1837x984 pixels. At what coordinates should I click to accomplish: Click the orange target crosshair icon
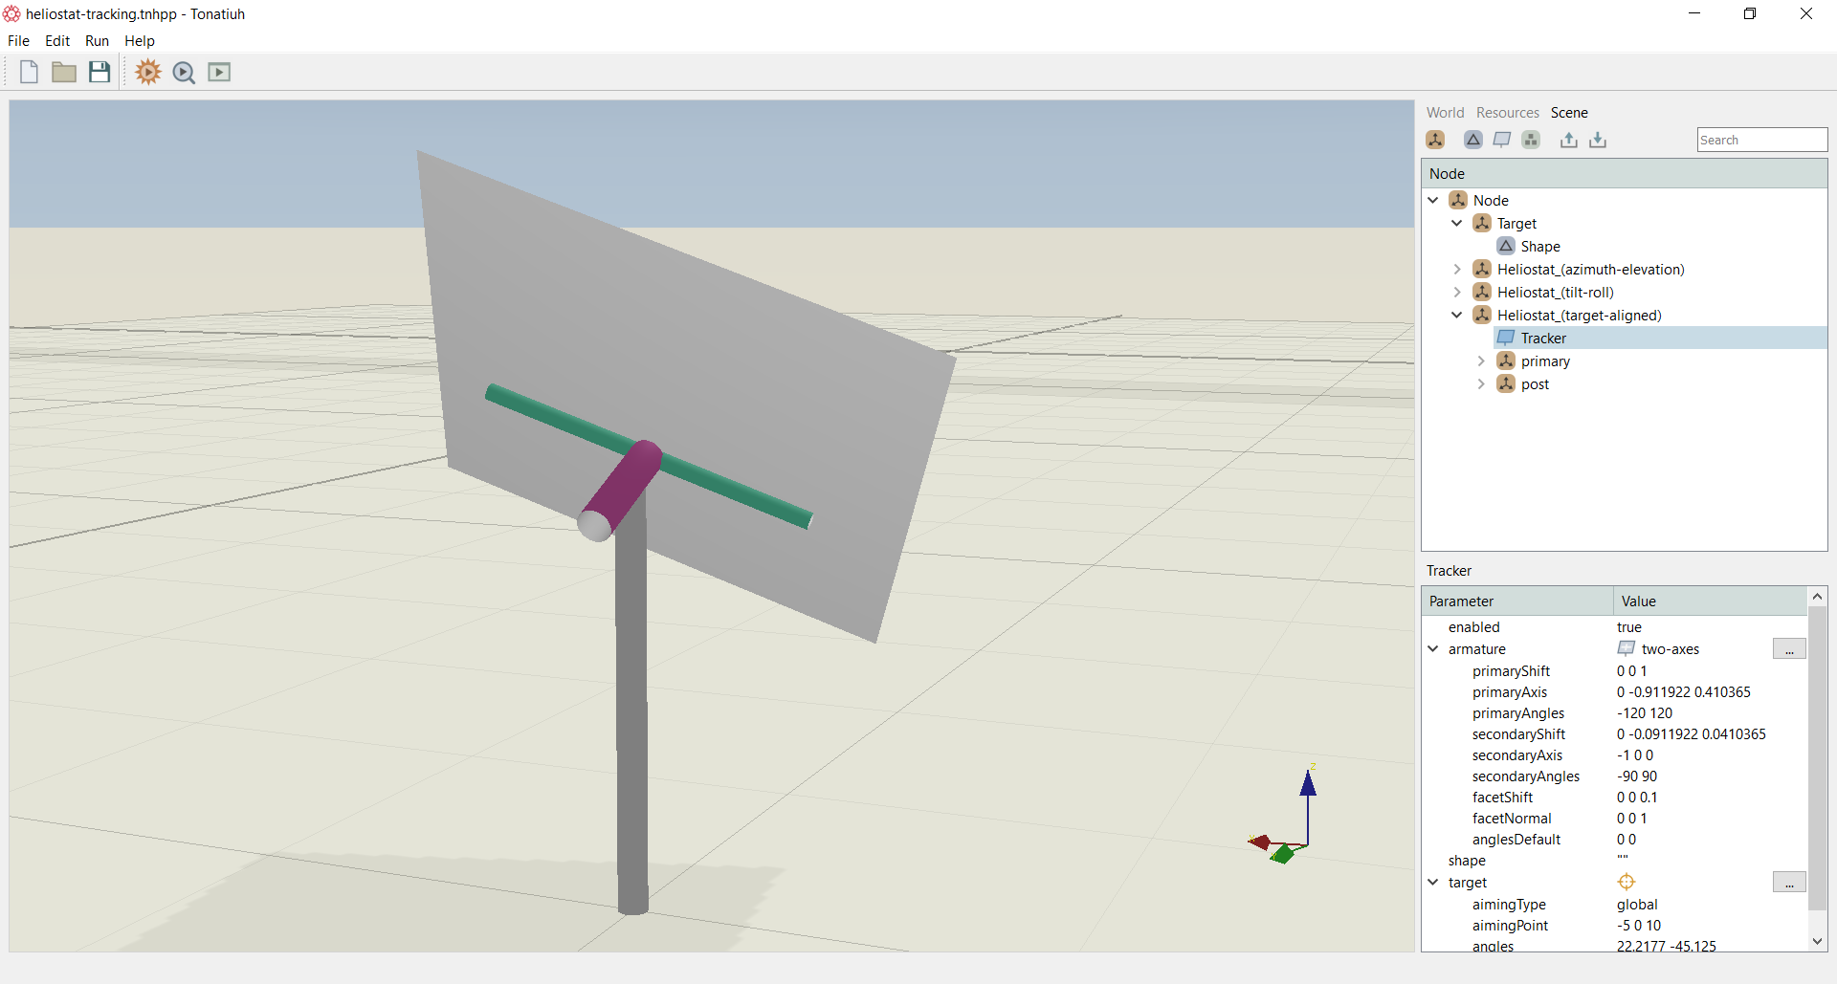click(x=1627, y=882)
